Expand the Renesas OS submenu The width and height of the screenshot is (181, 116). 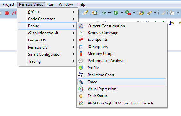click(x=47, y=47)
